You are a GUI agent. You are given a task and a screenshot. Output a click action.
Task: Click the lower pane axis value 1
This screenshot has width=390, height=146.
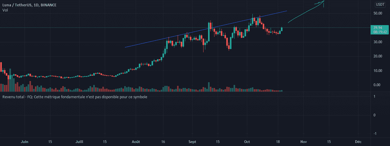point(375,96)
